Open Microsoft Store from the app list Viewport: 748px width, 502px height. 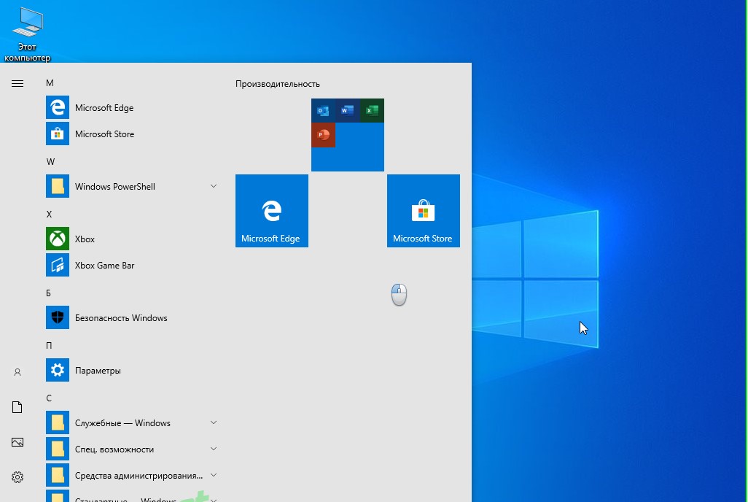tap(104, 134)
